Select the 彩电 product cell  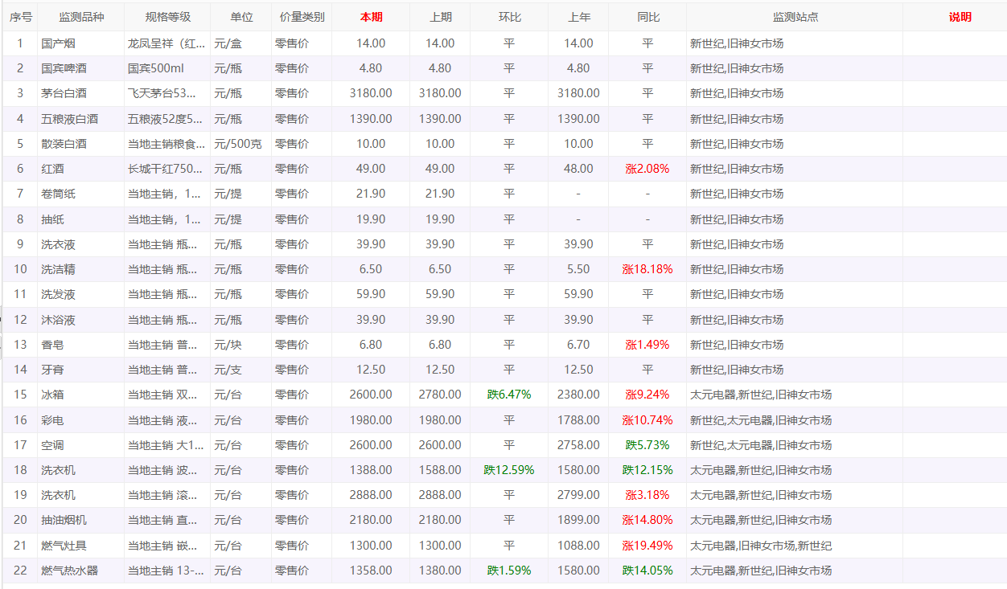tap(81, 420)
